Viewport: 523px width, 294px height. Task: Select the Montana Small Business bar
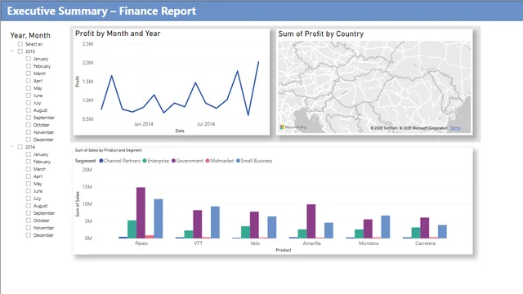(x=385, y=227)
